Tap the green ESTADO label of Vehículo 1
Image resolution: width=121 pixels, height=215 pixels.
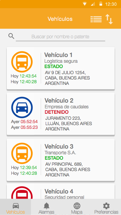pos(53,66)
